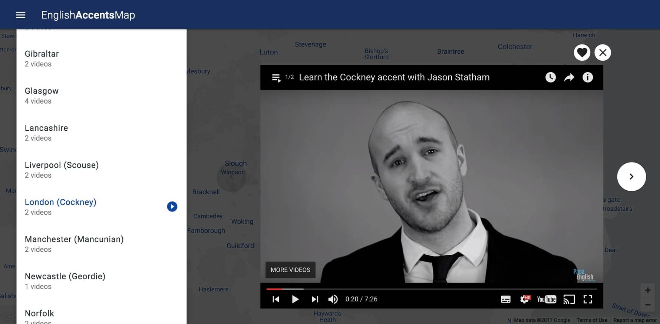The image size is (660, 324).
Task: Click the video title Learn the Cockney accent
Action: tap(394, 77)
